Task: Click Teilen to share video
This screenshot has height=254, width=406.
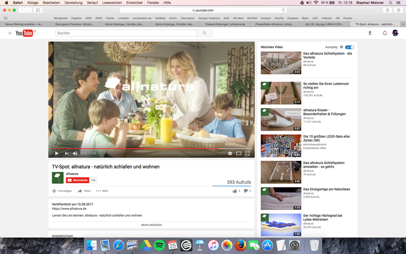Action: [84, 191]
